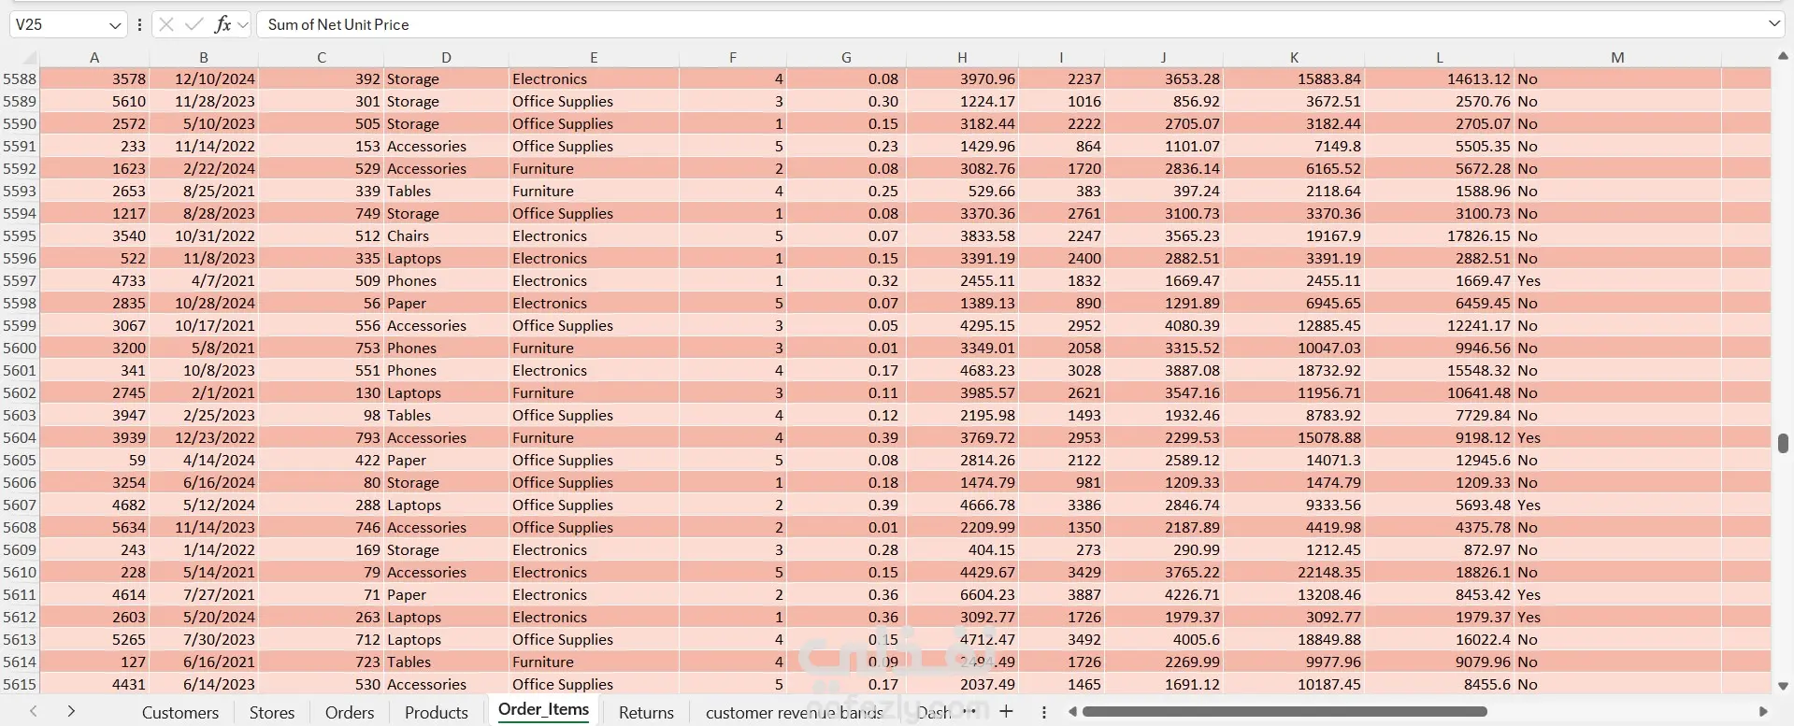The image size is (1794, 726).
Task: Click the vertical dots beside the new sheet button
Action: [1044, 712]
